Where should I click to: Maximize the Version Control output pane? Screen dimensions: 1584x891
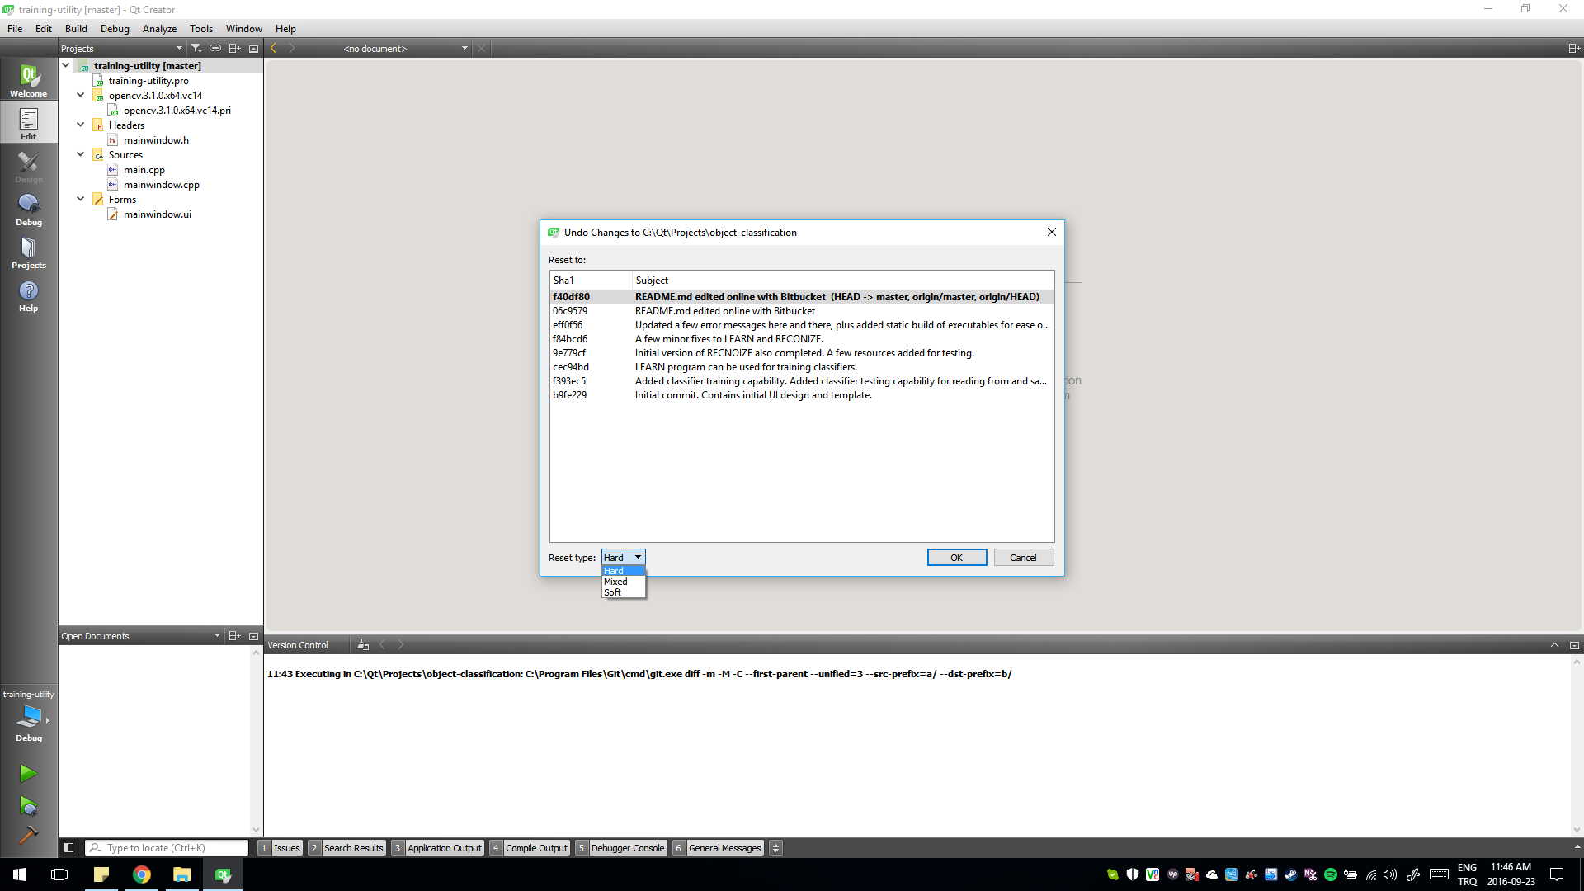click(1554, 645)
